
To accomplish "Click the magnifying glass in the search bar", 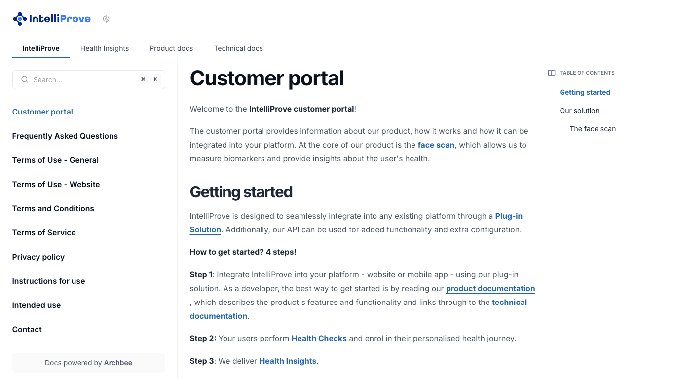I will (x=24, y=79).
